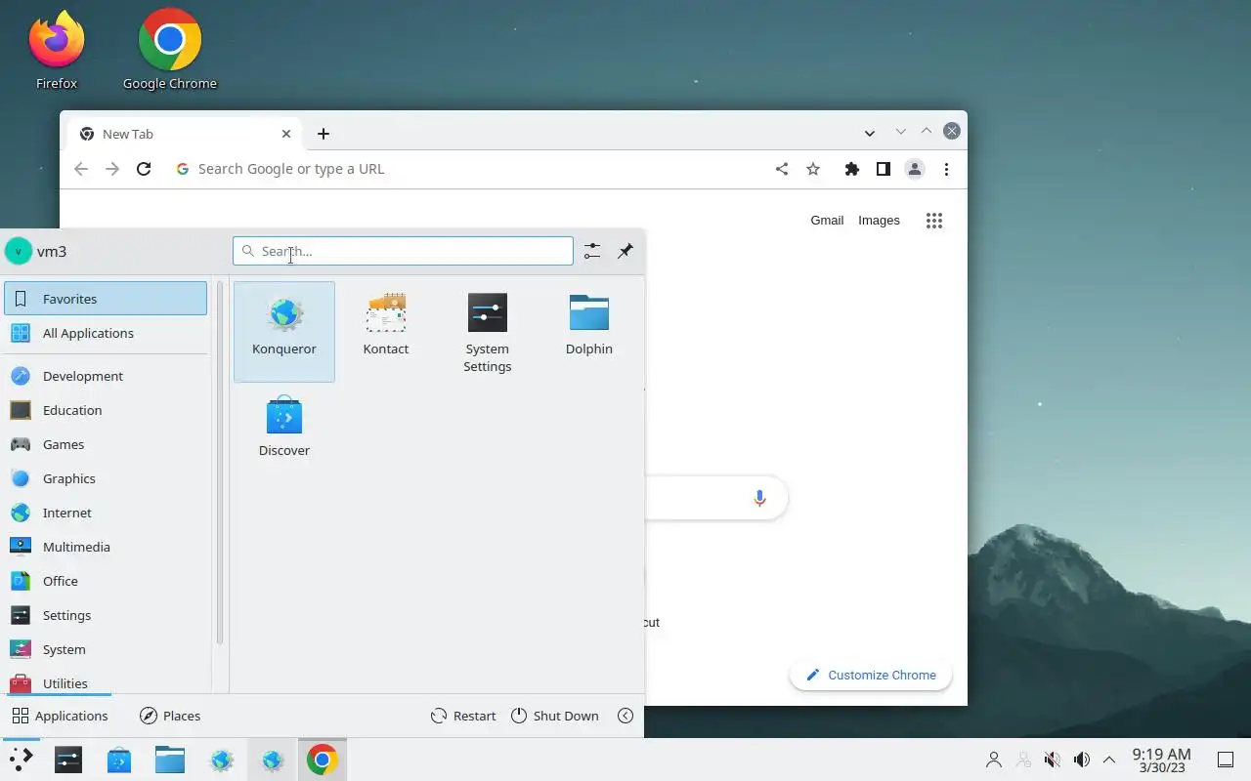Launch Discover software center favorite
1251x781 pixels.
(x=284, y=433)
